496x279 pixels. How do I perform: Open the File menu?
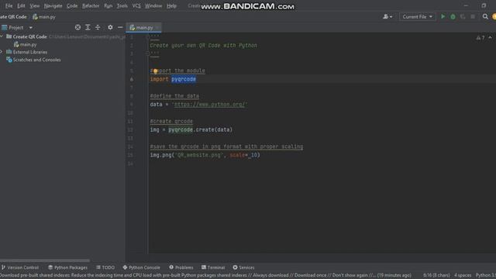click(9, 5)
